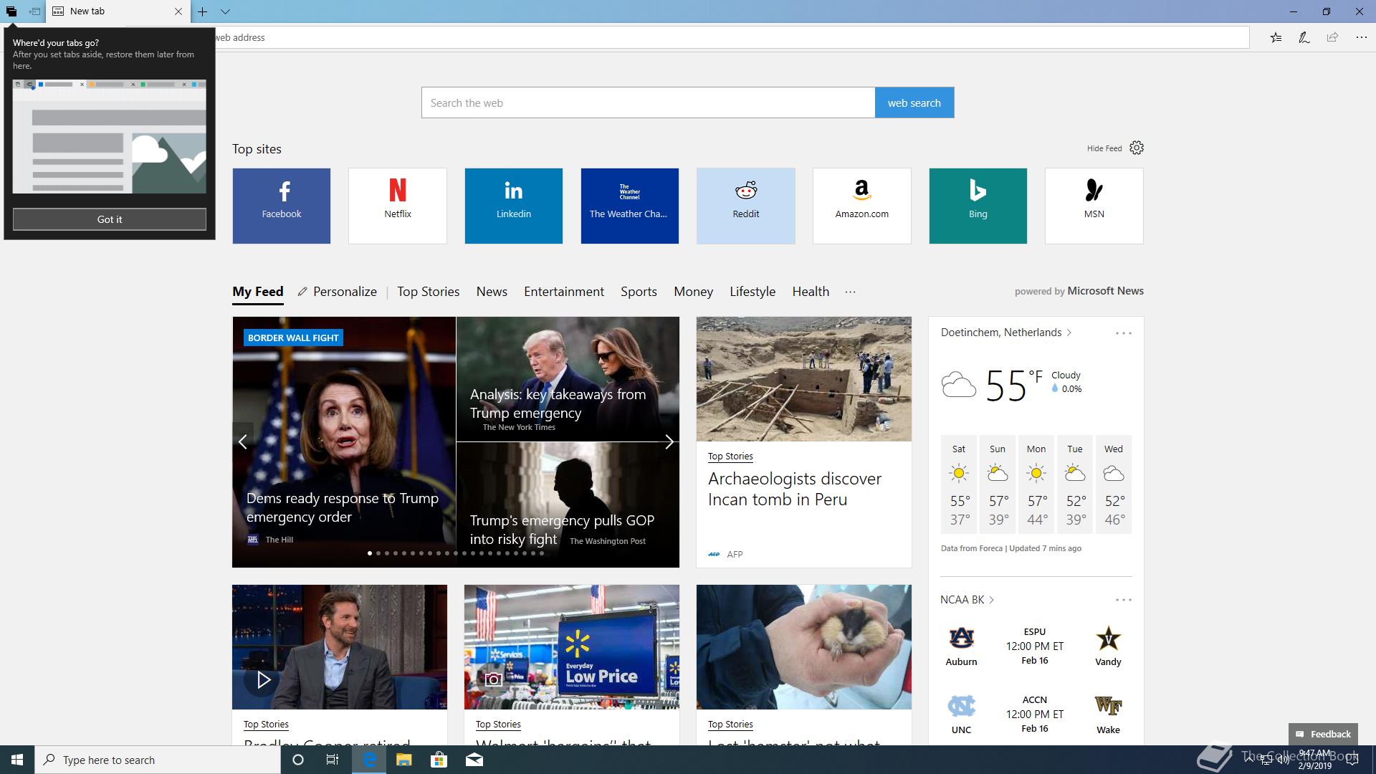Play the Bradley Cooper video

[262, 679]
